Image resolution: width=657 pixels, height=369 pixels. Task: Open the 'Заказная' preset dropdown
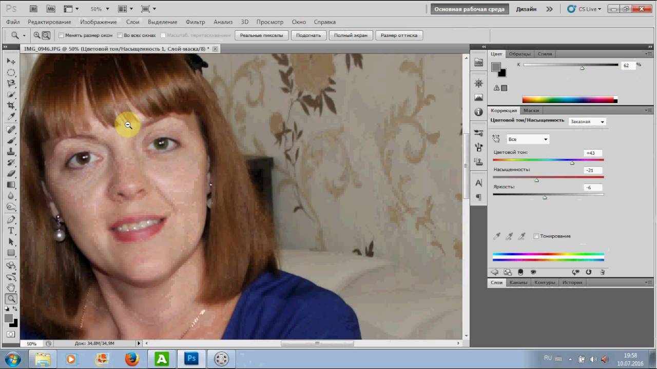[x=587, y=121]
